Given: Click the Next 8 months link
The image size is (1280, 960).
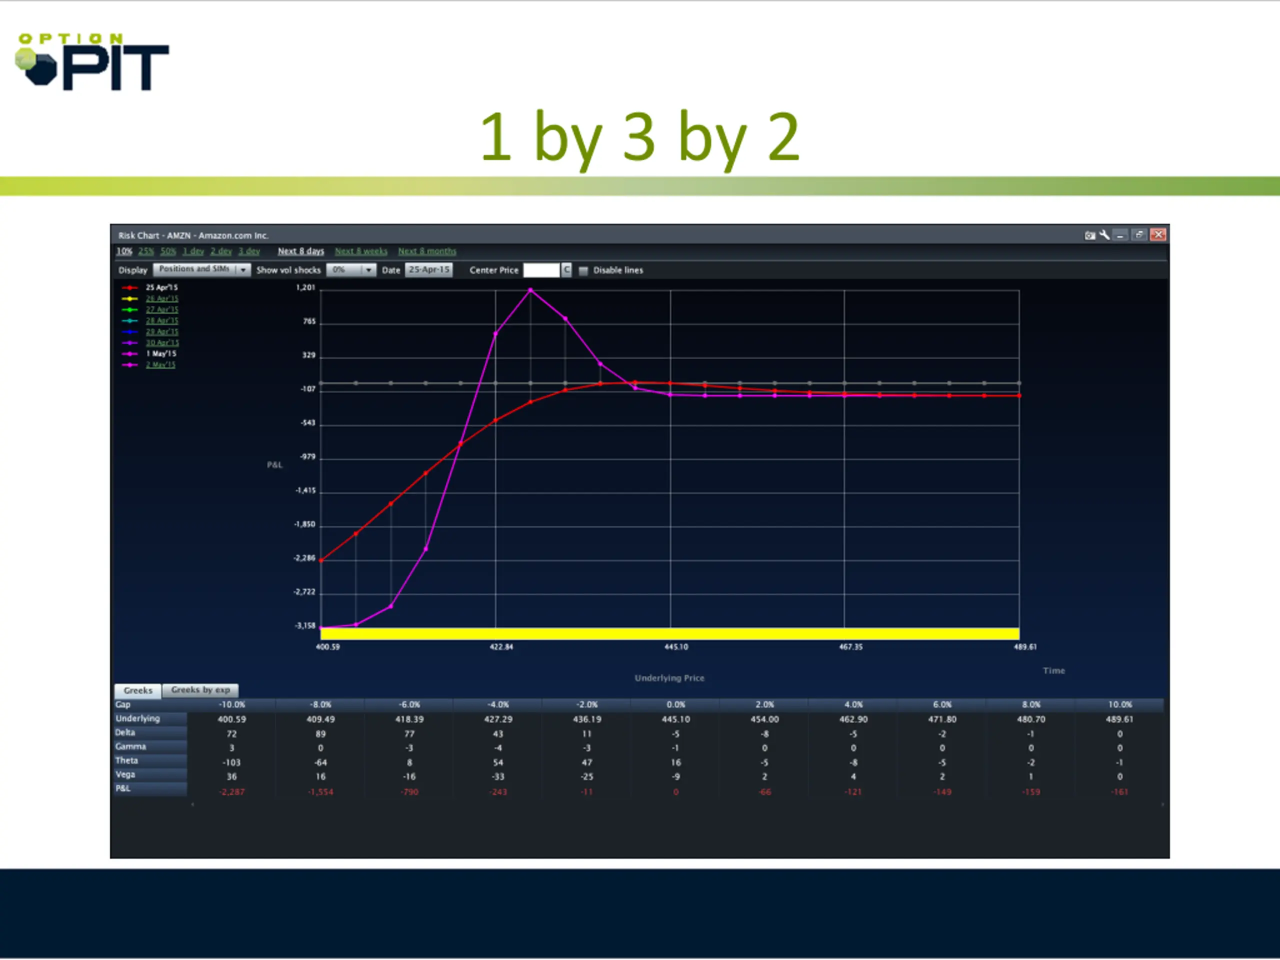Looking at the screenshot, I should tap(427, 251).
